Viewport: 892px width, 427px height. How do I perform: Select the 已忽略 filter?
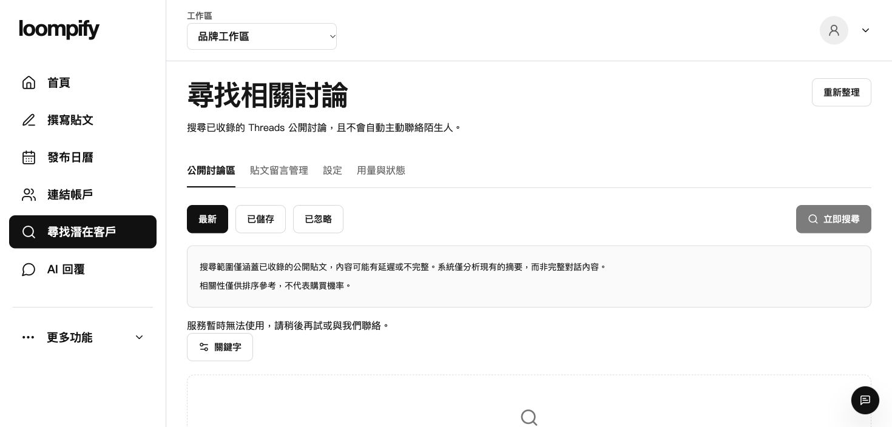click(x=318, y=219)
